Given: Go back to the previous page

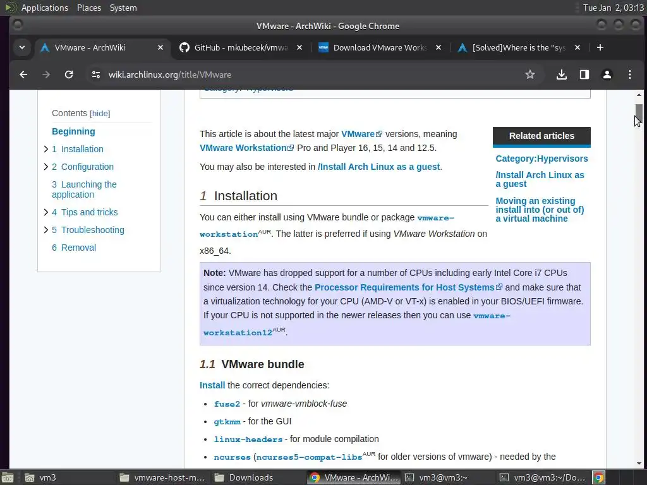Looking at the screenshot, I should coord(23,75).
